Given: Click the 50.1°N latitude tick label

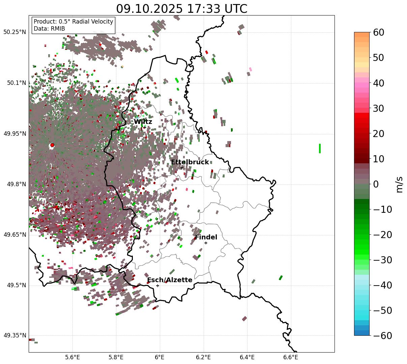Looking at the screenshot, I should pos(16,83).
